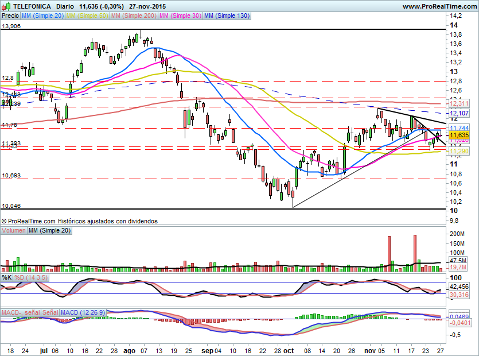Viewport: 479px width, 356px height.
Task: Click the -0,0401 MACD value tag
Action: coord(460,323)
